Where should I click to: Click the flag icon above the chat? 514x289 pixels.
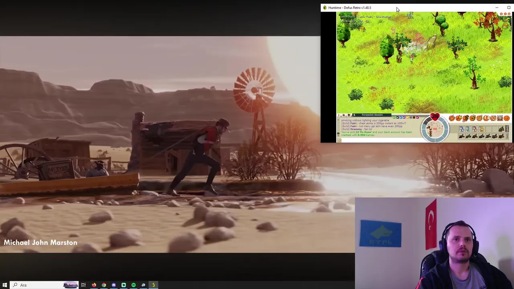coord(349,115)
